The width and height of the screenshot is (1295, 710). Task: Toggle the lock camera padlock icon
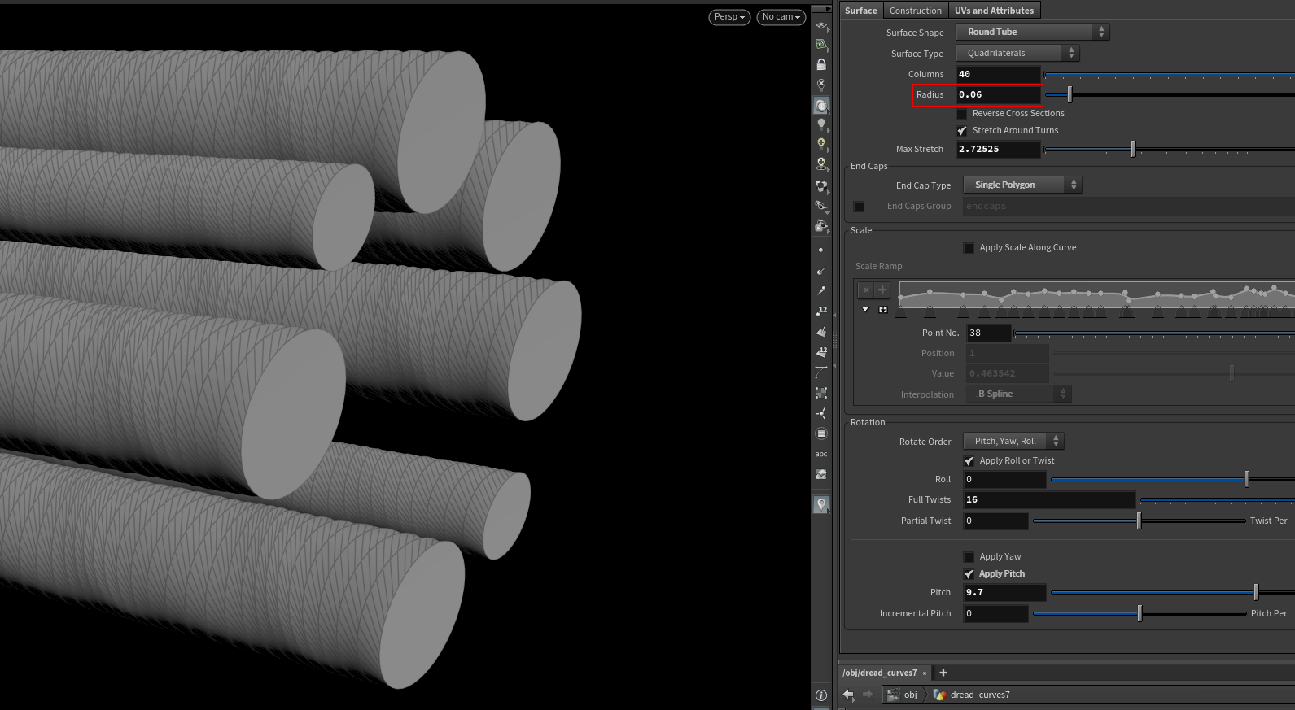(x=821, y=64)
